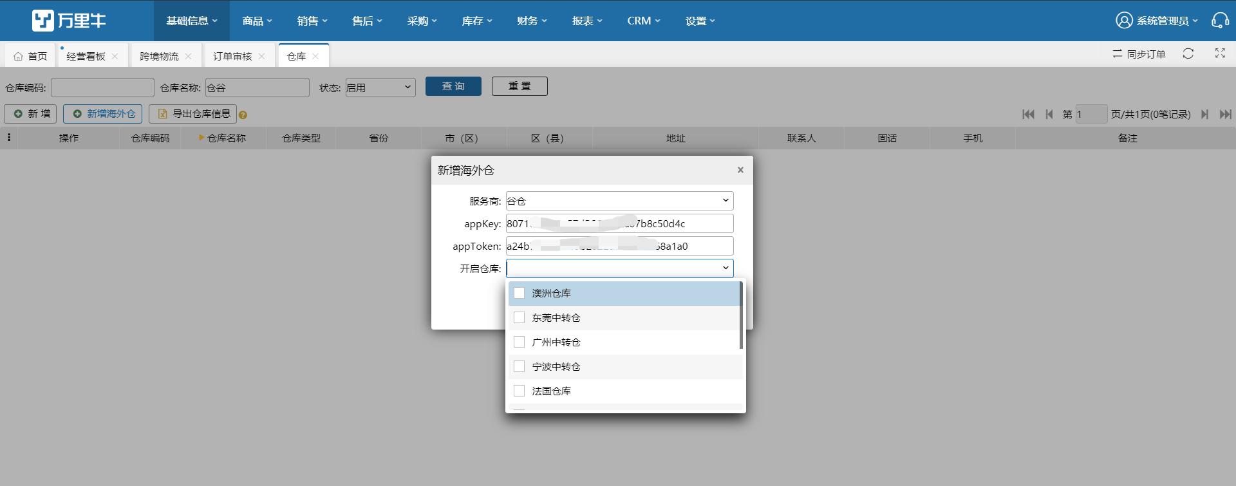
Task: Focus the appToken input field
Action: coord(619,246)
